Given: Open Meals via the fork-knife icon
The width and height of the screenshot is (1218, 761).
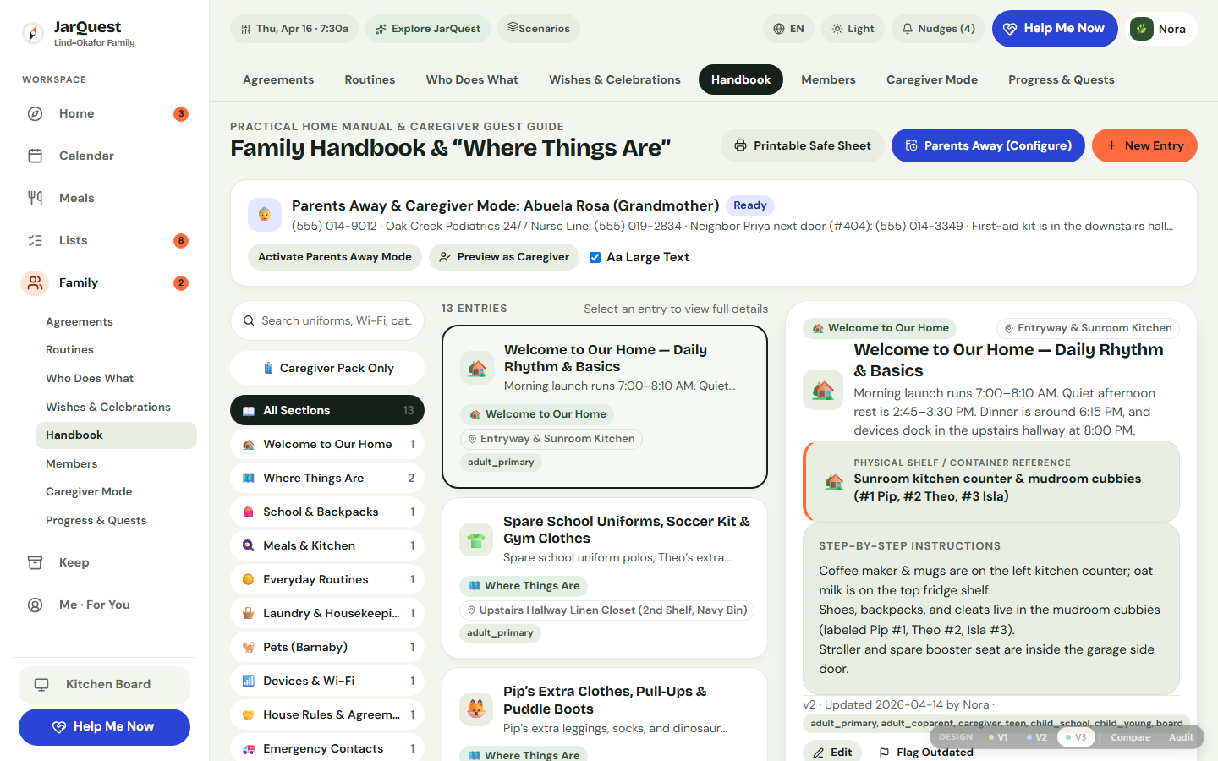Looking at the screenshot, I should click(35, 198).
